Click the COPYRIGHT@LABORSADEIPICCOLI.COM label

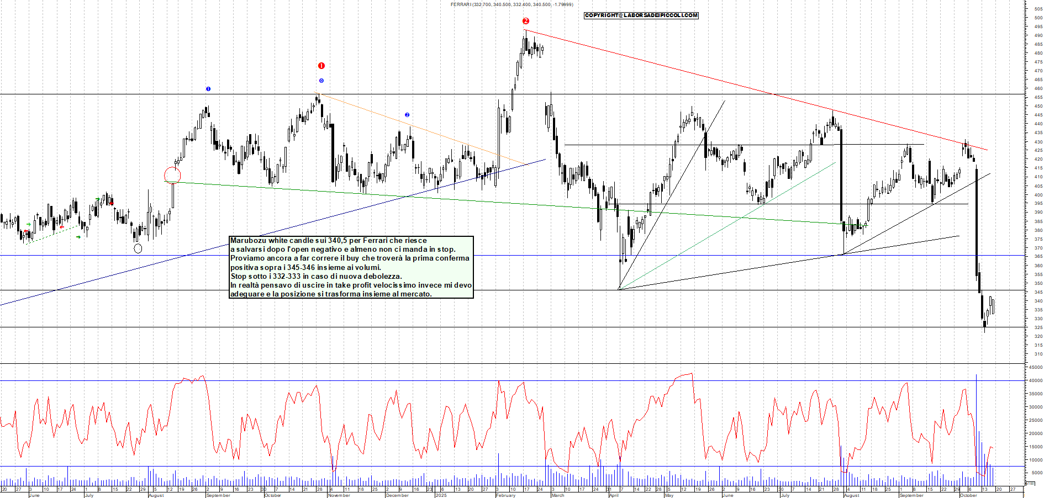click(x=641, y=15)
